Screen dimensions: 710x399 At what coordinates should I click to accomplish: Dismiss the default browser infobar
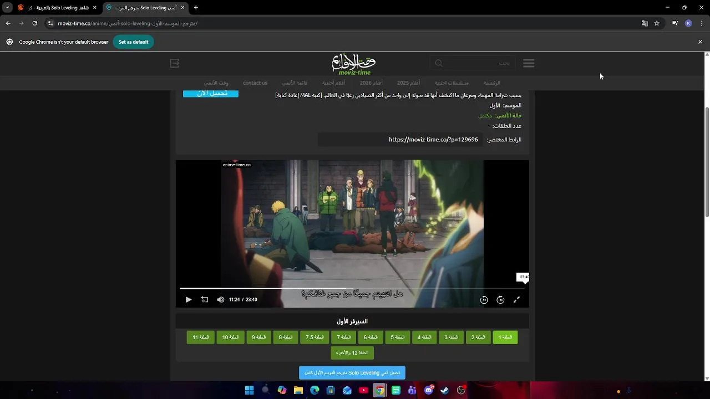click(x=700, y=42)
